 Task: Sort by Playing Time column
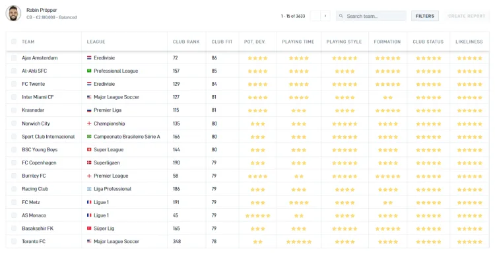tap(298, 42)
